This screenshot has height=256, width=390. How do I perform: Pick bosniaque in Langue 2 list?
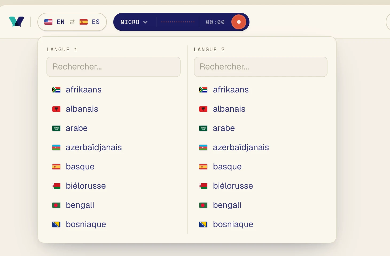pyautogui.click(x=261, y=224)
